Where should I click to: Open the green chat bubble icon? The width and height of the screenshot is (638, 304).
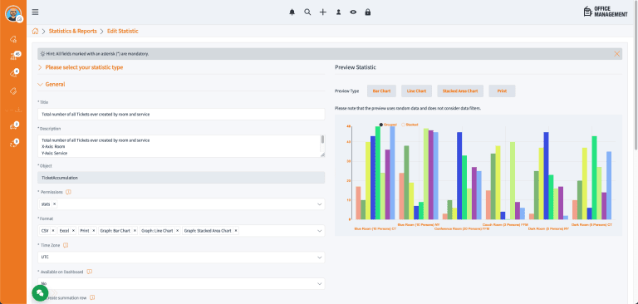point(40,293)
